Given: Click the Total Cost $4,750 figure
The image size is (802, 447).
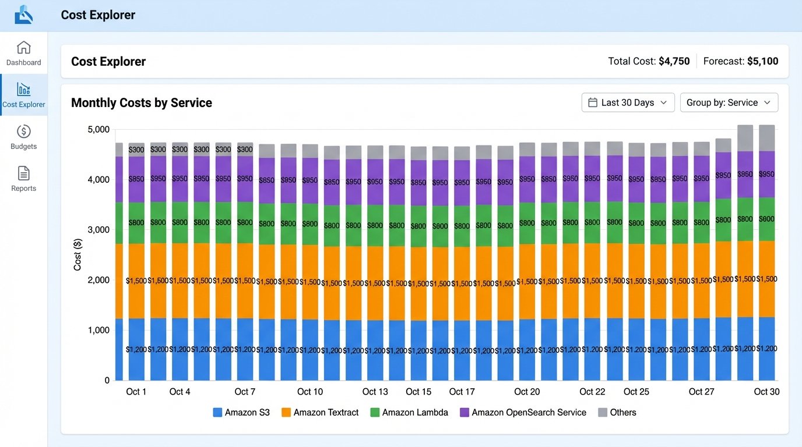Looking at the screenshot, I should 674,62.
